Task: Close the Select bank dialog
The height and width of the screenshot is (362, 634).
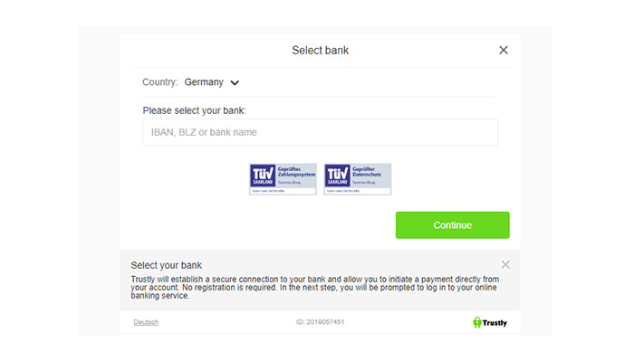Action: click(x=503, y=50)
